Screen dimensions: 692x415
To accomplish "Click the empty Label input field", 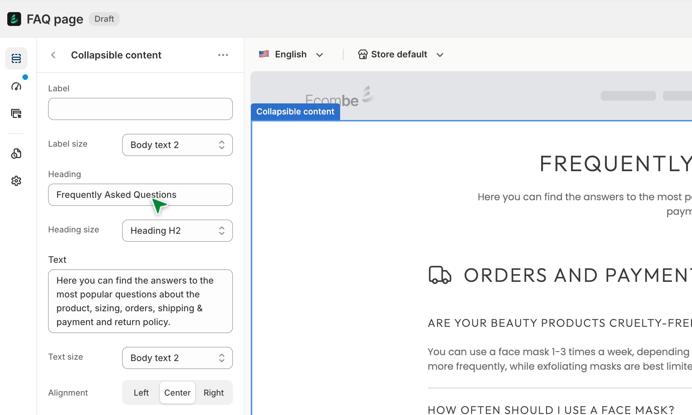I will pos(140,109).
